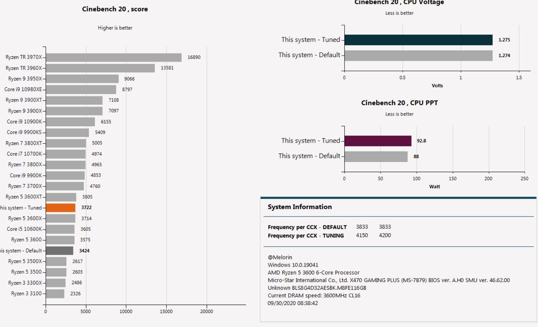Select the Core i9 9900K score 4853
Screen dimensions: 538x327
click(x=96, y=175)
